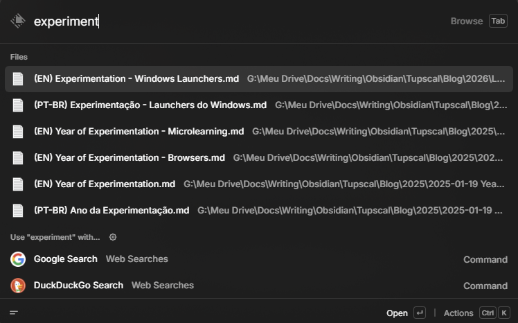Click the Tab key hint badge
Viewport: 518px width, 323px height.
498,21
